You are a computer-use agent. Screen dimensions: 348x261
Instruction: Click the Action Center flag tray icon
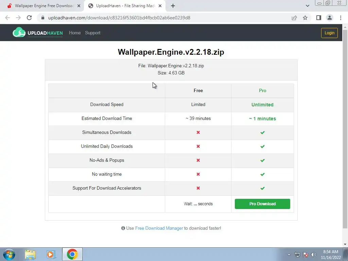click(x=306, y=255)
